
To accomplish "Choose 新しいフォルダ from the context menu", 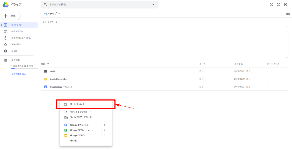I will click(86, 104).
